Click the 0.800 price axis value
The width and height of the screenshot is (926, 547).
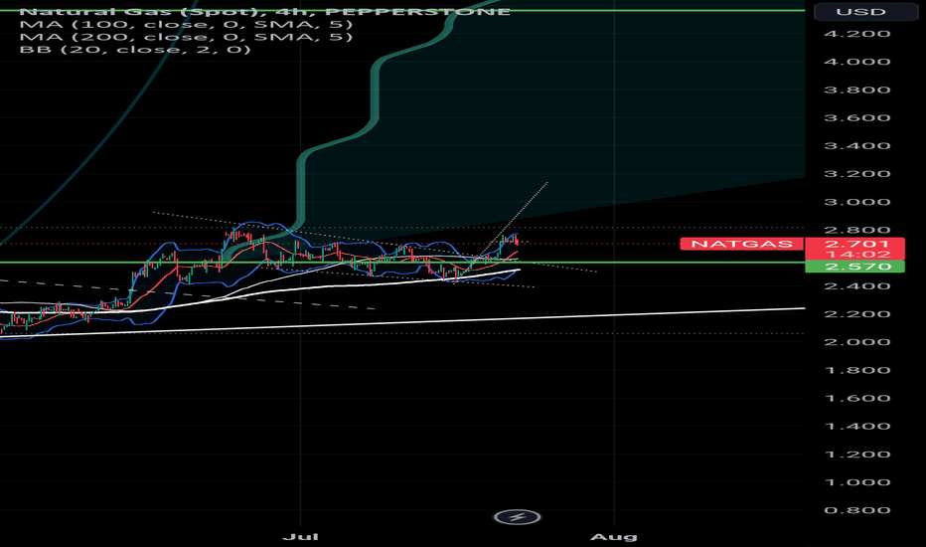[x=856, y=510]
